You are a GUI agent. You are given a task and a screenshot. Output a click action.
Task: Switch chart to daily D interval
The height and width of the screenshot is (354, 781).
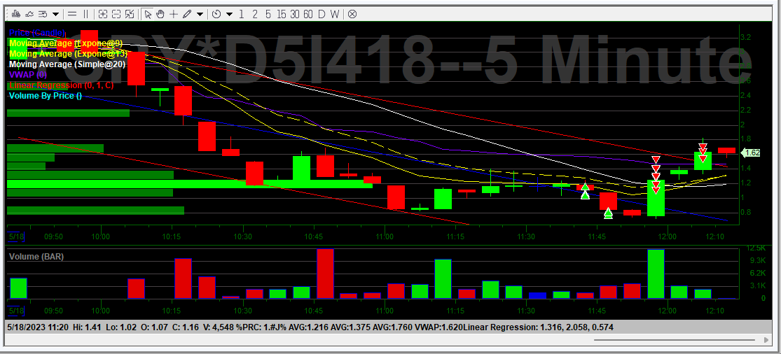click(x=322, y=14)
